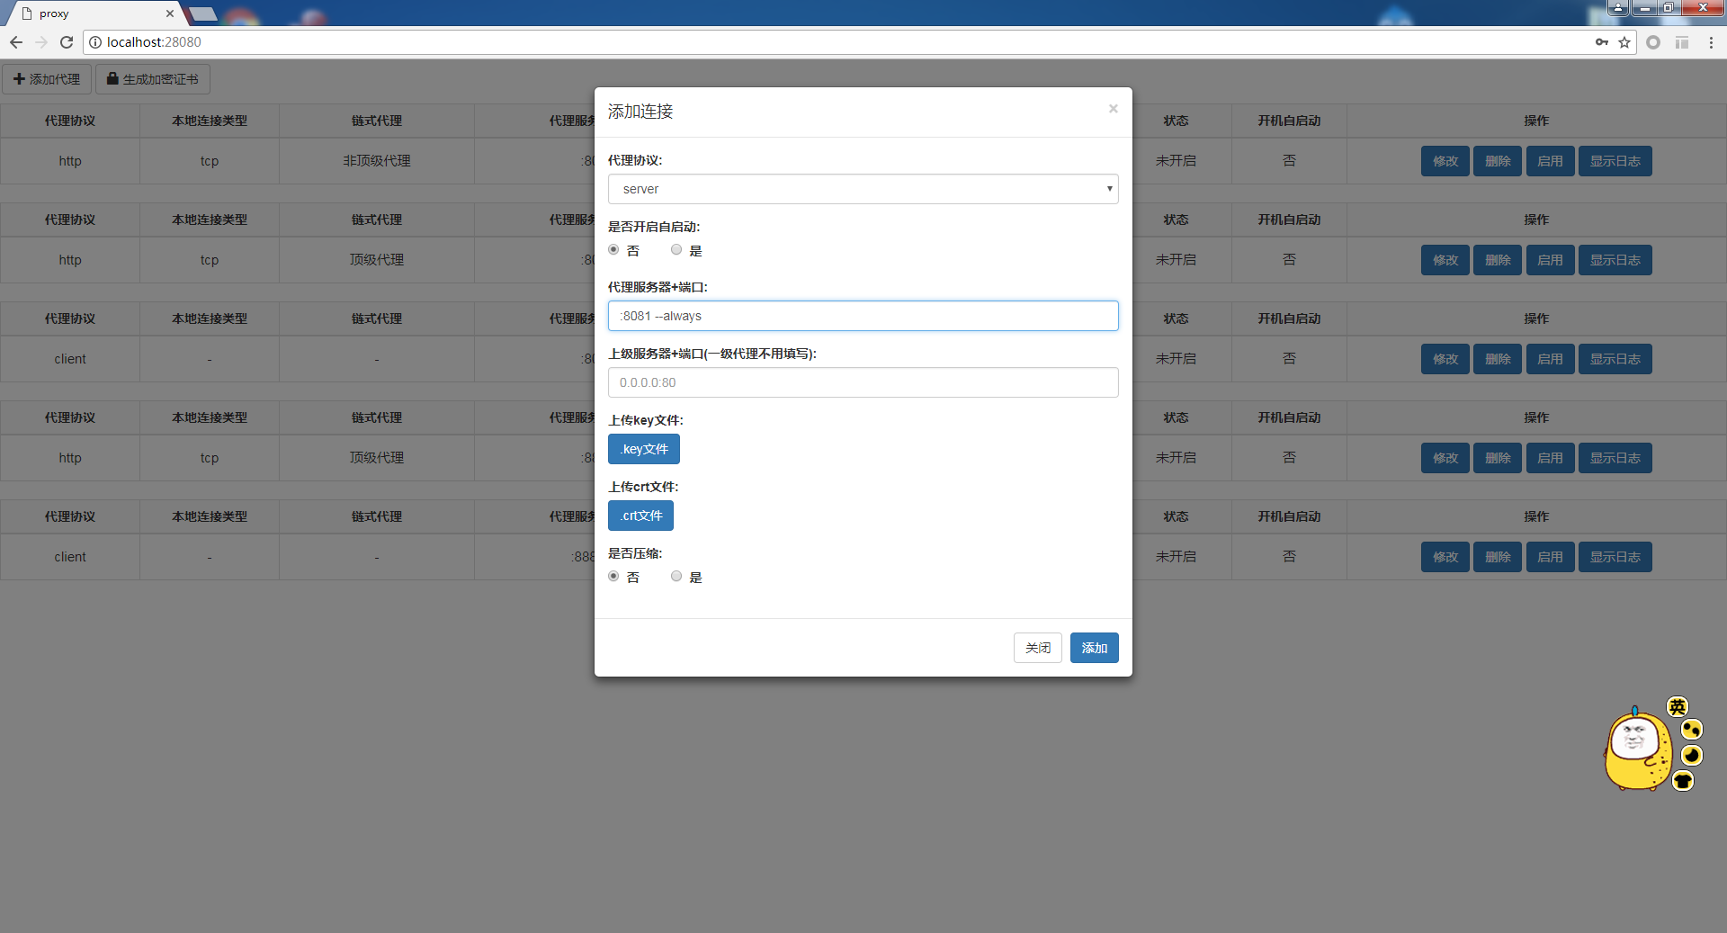Close the proxy browser tab

170,13
